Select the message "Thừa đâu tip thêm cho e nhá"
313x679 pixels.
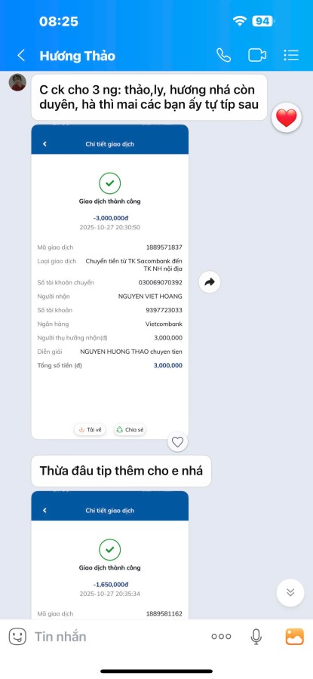[x=121, y=471]
